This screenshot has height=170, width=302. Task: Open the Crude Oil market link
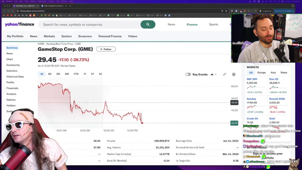252,119
